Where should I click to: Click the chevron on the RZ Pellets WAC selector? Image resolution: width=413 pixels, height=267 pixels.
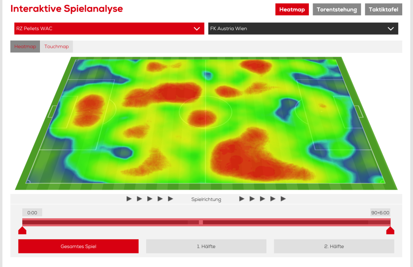pyautogui.click(x=197, y=29)
